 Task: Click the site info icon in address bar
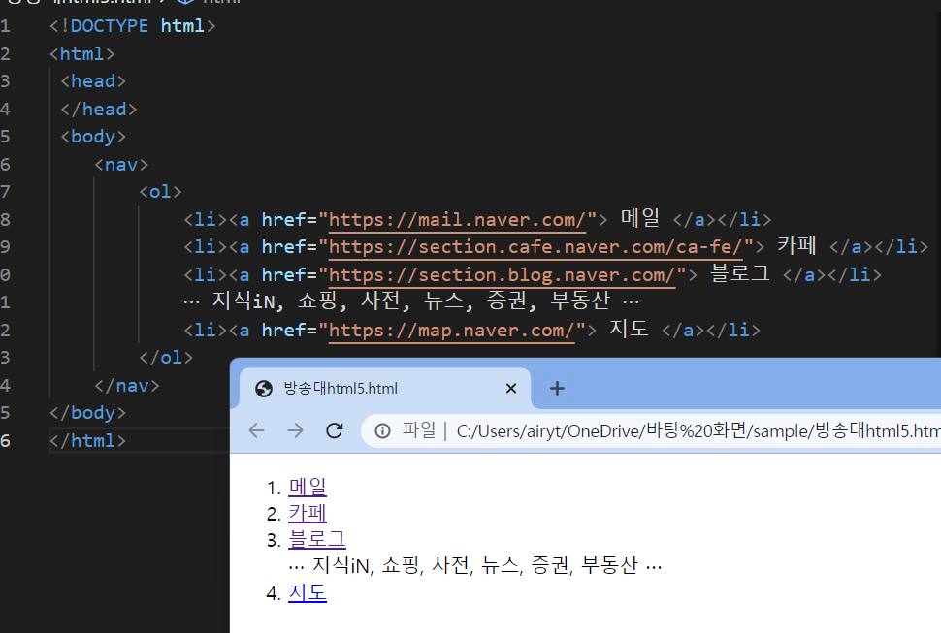pyautogui.click(x=382, y=431)
